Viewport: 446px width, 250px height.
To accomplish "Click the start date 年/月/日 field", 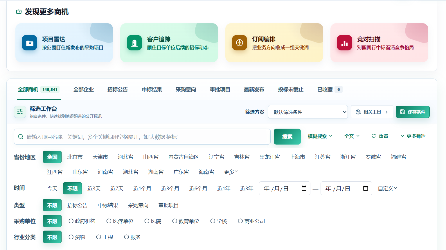I will [285, 188].
